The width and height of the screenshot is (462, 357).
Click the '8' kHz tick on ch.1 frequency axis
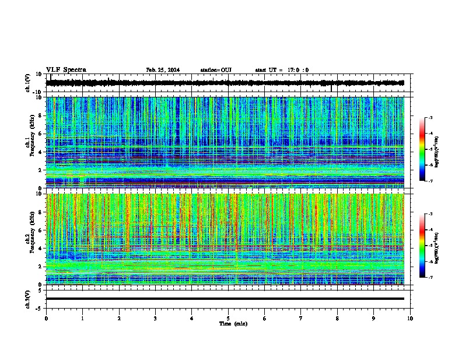coord(41,116)
